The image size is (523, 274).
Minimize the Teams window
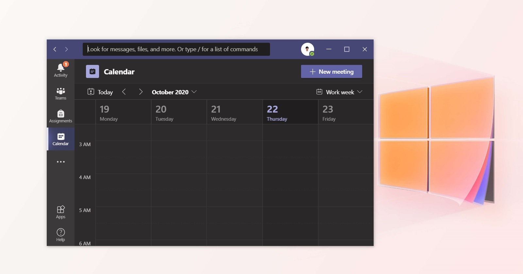(329, 49)
